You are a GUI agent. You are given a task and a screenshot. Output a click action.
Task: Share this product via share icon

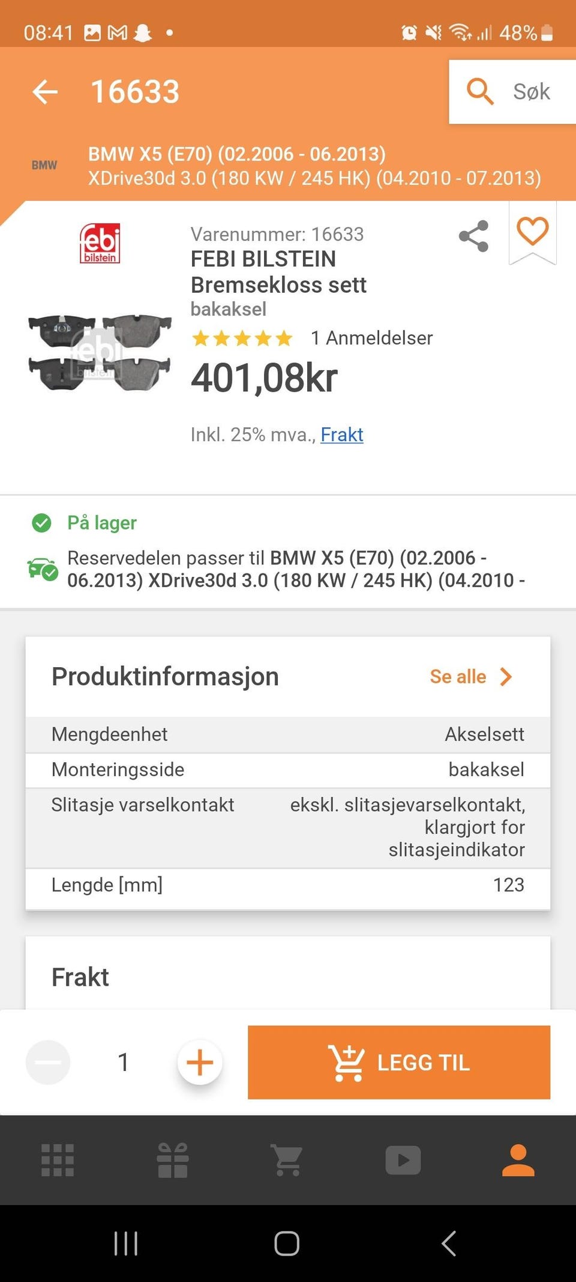pos(473,236)
